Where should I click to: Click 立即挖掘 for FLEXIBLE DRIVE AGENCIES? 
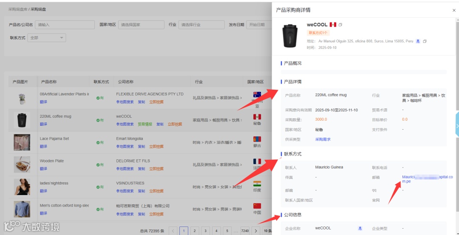tap(156, 102)
